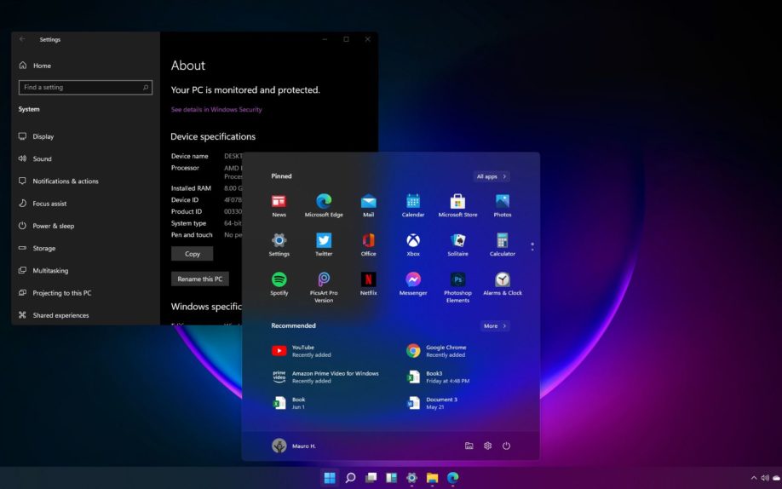Launch Photoshop Elements

click(457, 287)
